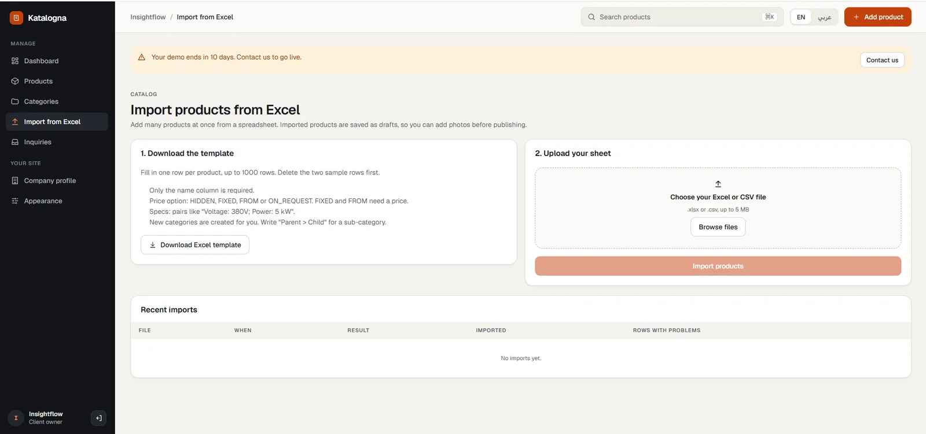Click the RESULT column header
The image size is (926, 434).
358,331
